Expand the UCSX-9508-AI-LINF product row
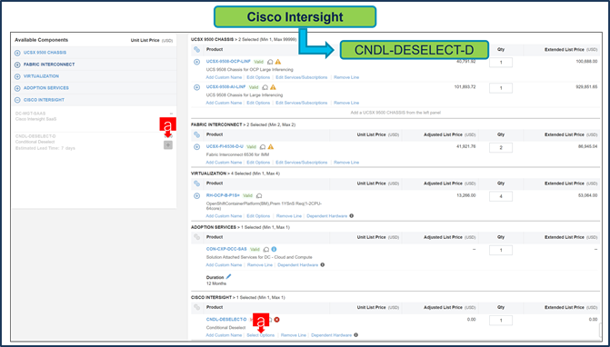Screen dimensions: 610x347 (x=197, y=87)
